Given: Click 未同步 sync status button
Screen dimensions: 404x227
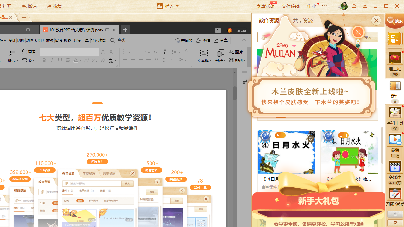Looking at the screenshot, I should pyautogui.click(x=184, y=41).
